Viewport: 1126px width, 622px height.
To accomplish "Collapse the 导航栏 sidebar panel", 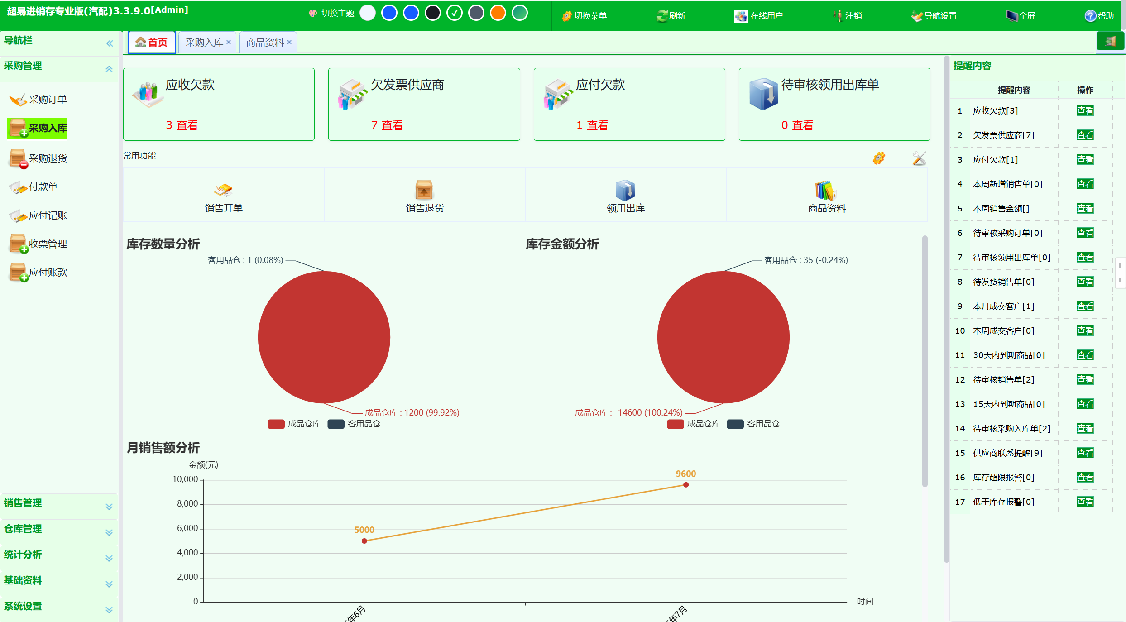I will coord(109,43).
